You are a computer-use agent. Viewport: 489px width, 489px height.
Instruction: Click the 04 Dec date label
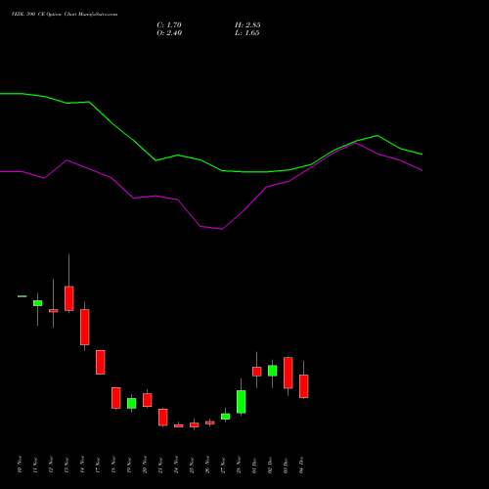point(301,465)
